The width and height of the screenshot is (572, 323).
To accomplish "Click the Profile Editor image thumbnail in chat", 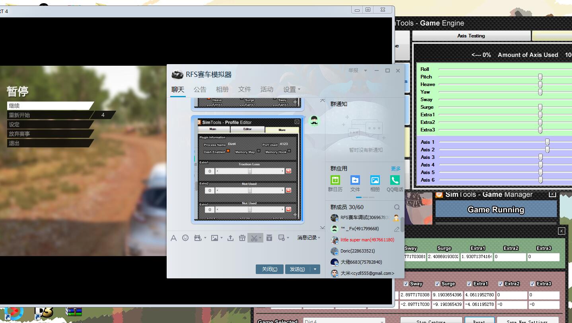I will (x=247, y=169).
